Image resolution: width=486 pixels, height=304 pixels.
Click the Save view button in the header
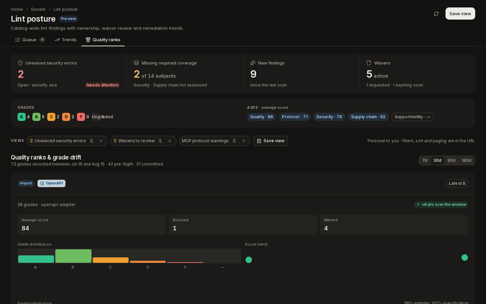click(460, 14)
